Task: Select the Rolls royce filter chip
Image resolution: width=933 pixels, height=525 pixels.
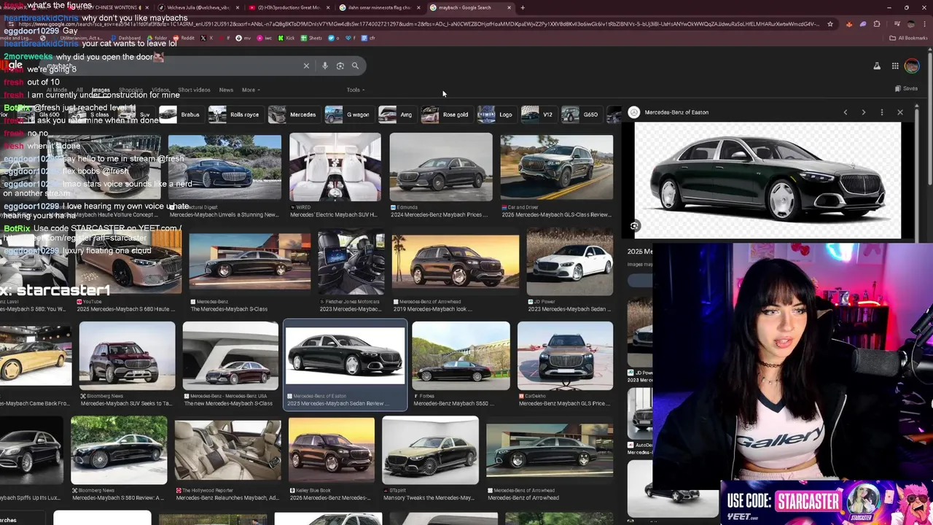Action: 235,114
